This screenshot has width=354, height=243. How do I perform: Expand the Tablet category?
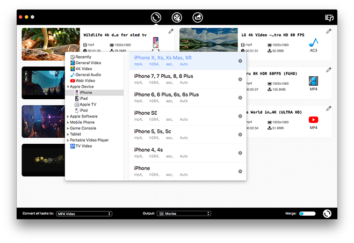(x=68, y=134)
